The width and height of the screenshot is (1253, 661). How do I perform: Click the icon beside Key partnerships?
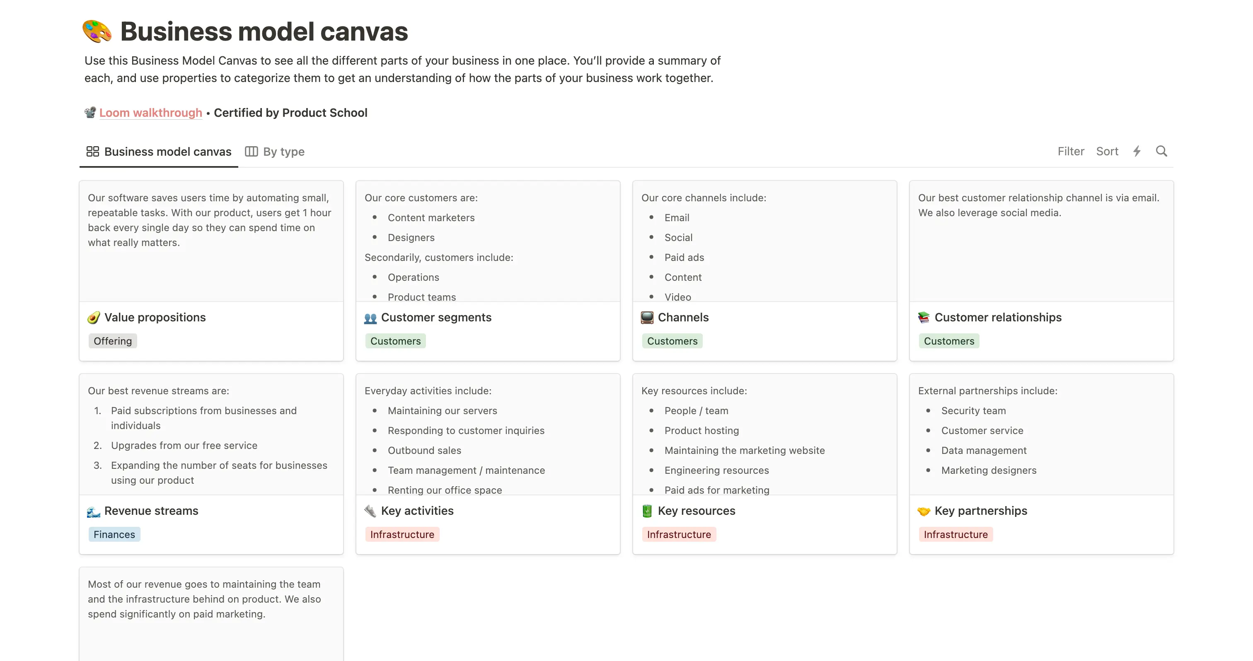pos(924,510)
